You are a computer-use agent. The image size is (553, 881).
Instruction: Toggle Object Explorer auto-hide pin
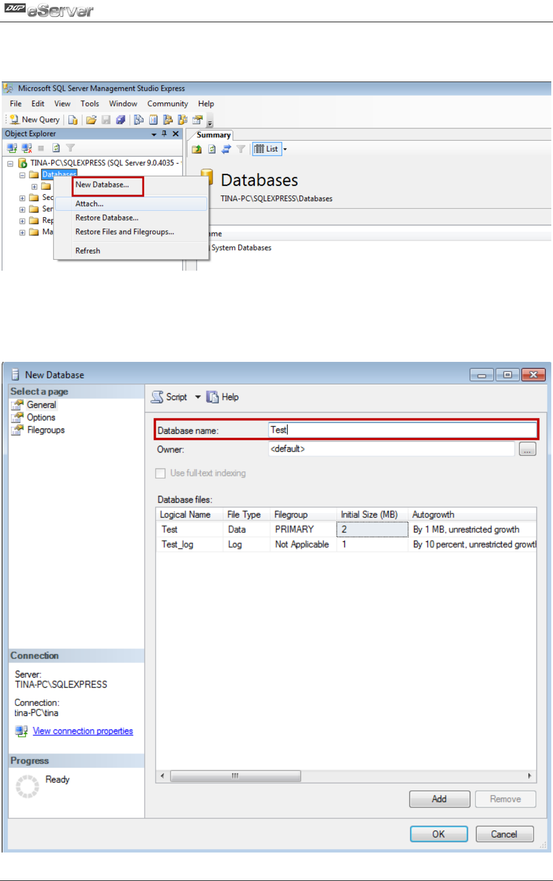(x=164, y=134)
